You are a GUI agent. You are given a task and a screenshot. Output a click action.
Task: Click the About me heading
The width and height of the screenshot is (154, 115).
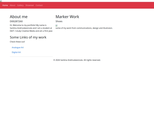click(x=19, y=17)
